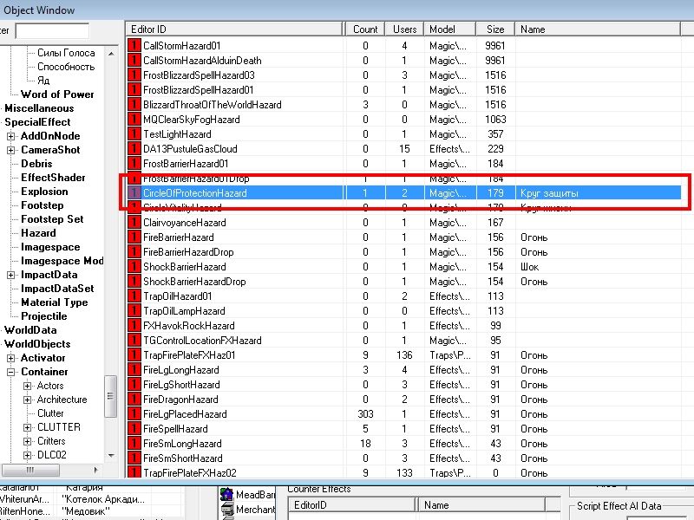Click the icon next to TrapOilHazard01
The width and height of the screenshot is (694, 520).
point(134,296)
